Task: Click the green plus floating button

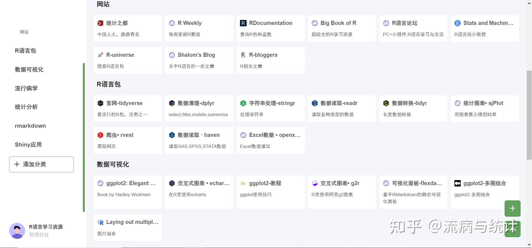Action: tap(512, 208)
